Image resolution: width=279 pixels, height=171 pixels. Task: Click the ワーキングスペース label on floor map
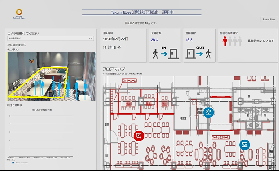click(221, 137)
